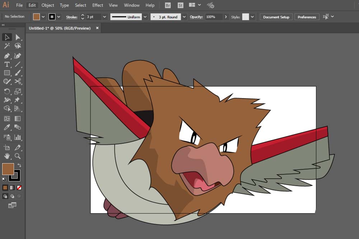Viewport: 359px width, 239px height.
Task: Open the Stroke panel link
Action: pos(72,17)
